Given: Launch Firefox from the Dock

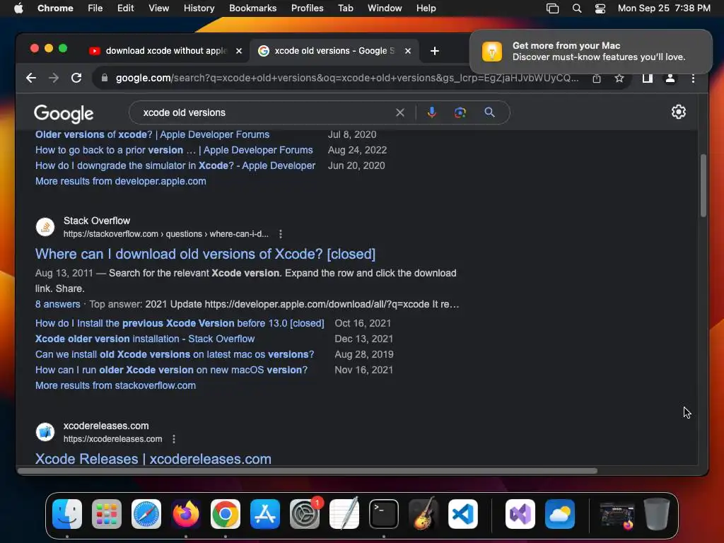Looking at the screenshot, I should click(186, 514).
